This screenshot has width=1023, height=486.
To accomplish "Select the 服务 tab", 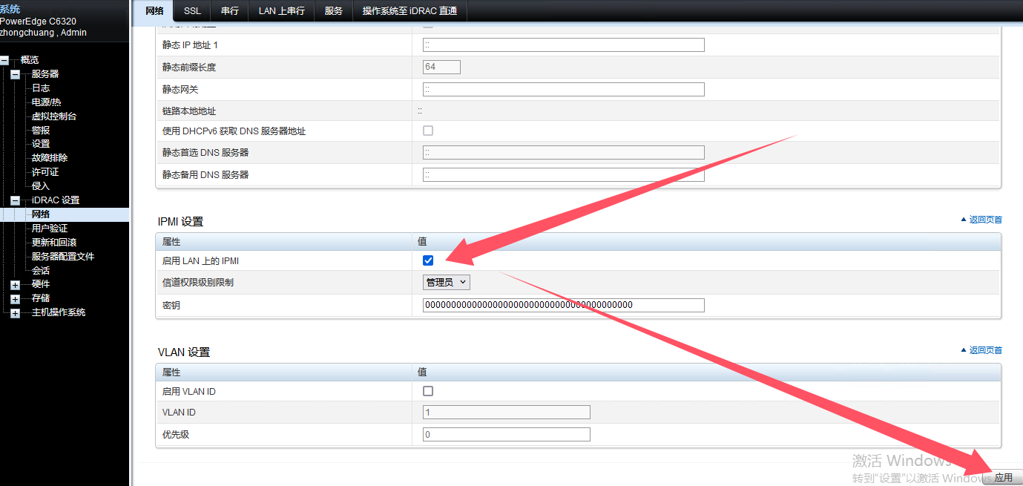I will tap(334, 11).
